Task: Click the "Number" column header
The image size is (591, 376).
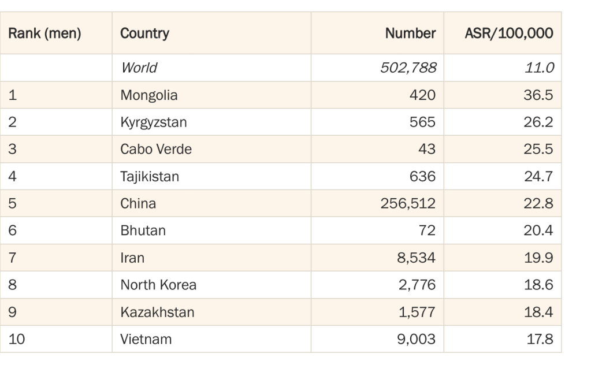Action: click(x=410, y=33)
